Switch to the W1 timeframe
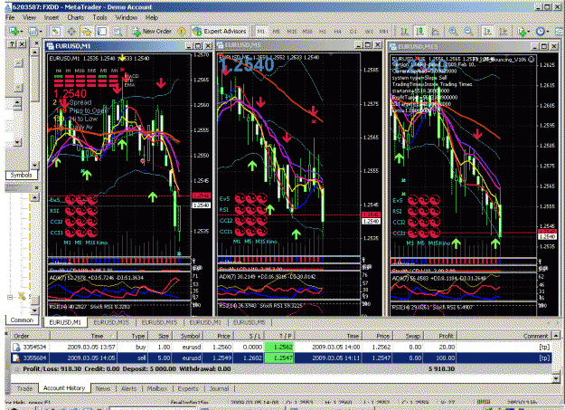The image size is (565, 410). coord(369,32)
